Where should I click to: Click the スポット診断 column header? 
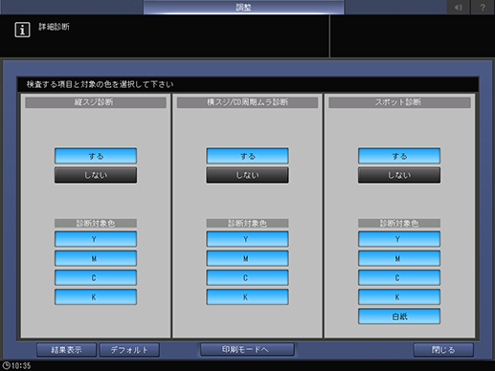[x=399, y=102]
